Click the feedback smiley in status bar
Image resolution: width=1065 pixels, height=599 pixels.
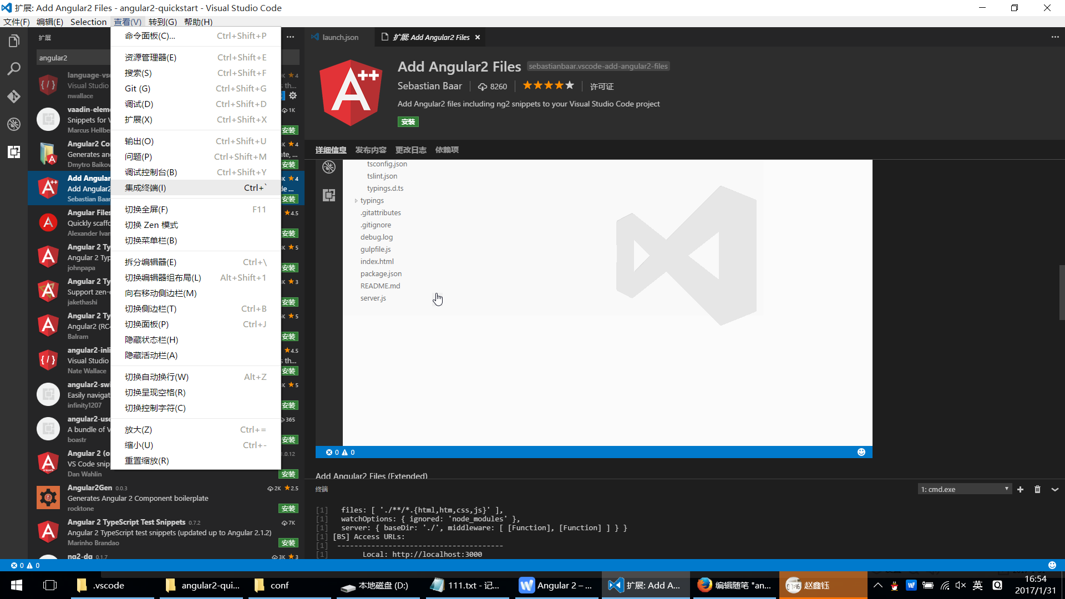1052,565
